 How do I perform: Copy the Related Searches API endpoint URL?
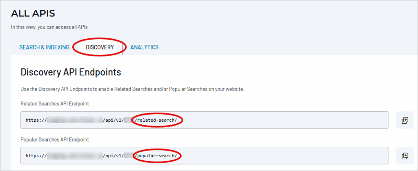(x=405, y=120)
